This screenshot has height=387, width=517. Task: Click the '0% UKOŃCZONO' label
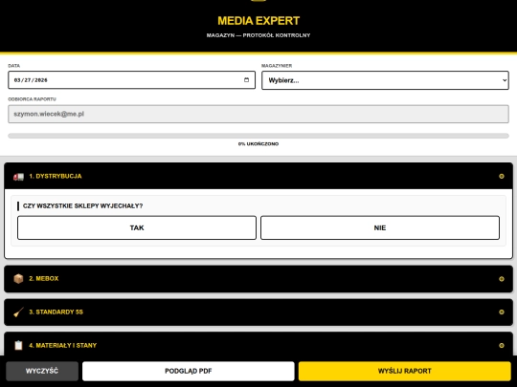(258, 143)
